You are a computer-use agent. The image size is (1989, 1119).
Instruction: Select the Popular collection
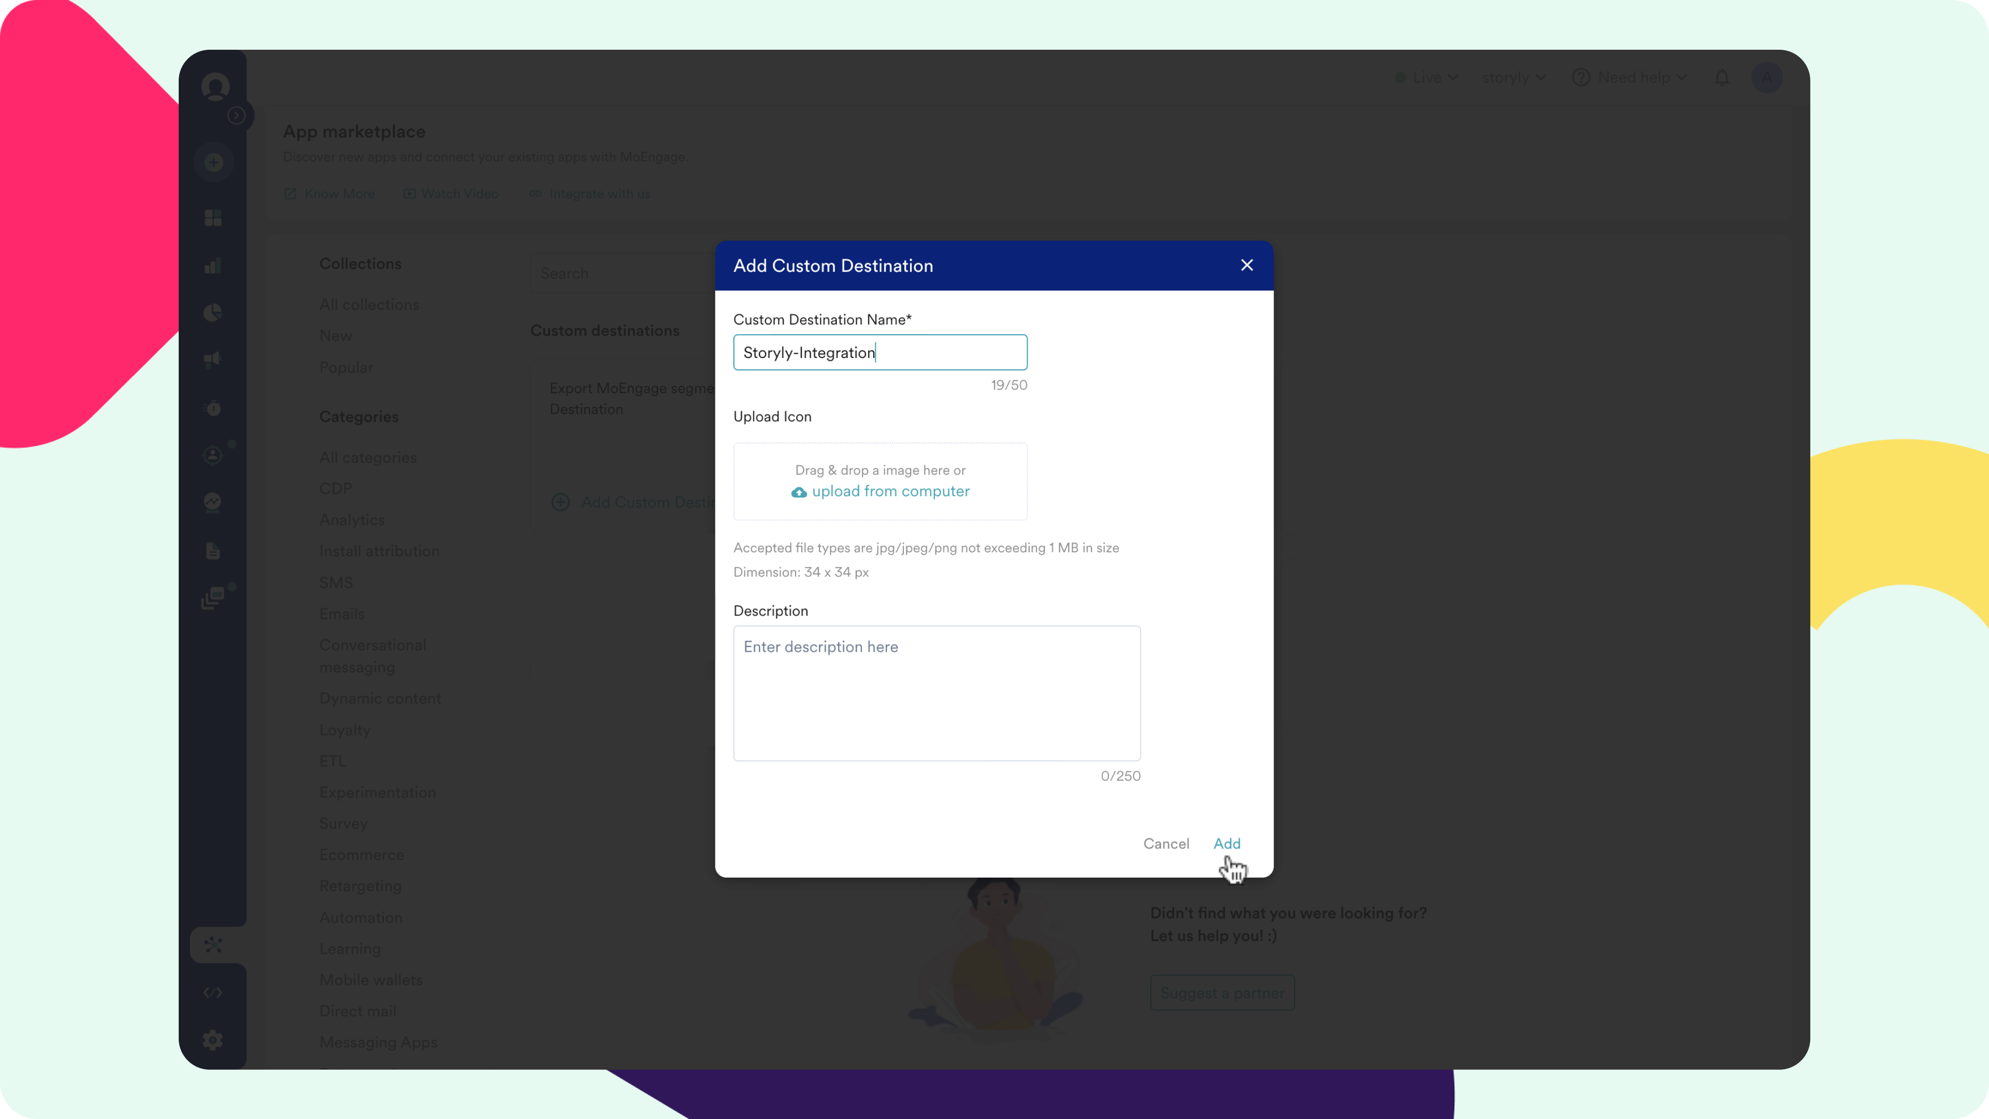tap(346, 368)
